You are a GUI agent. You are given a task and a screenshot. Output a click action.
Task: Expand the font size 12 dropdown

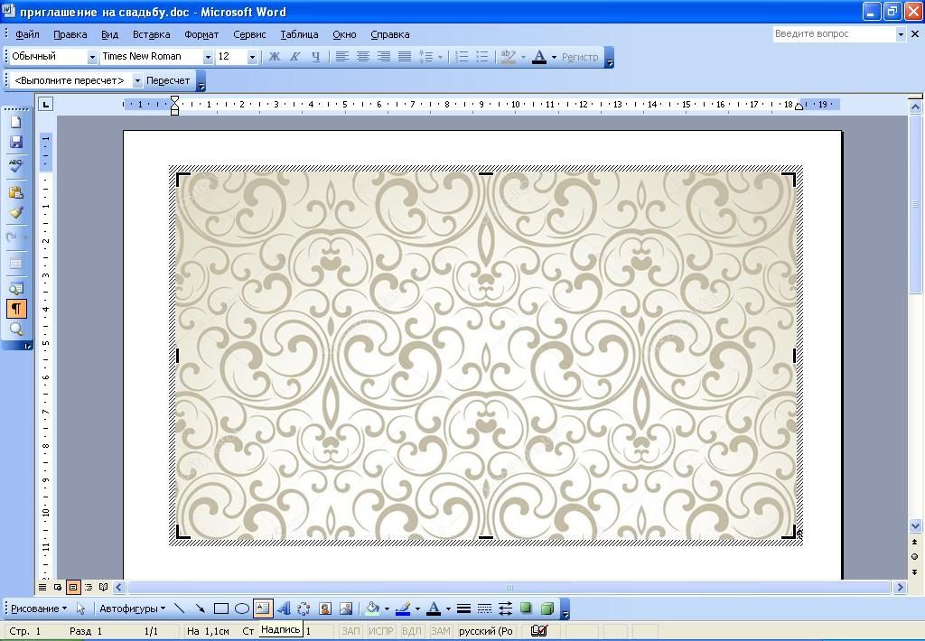252,57
